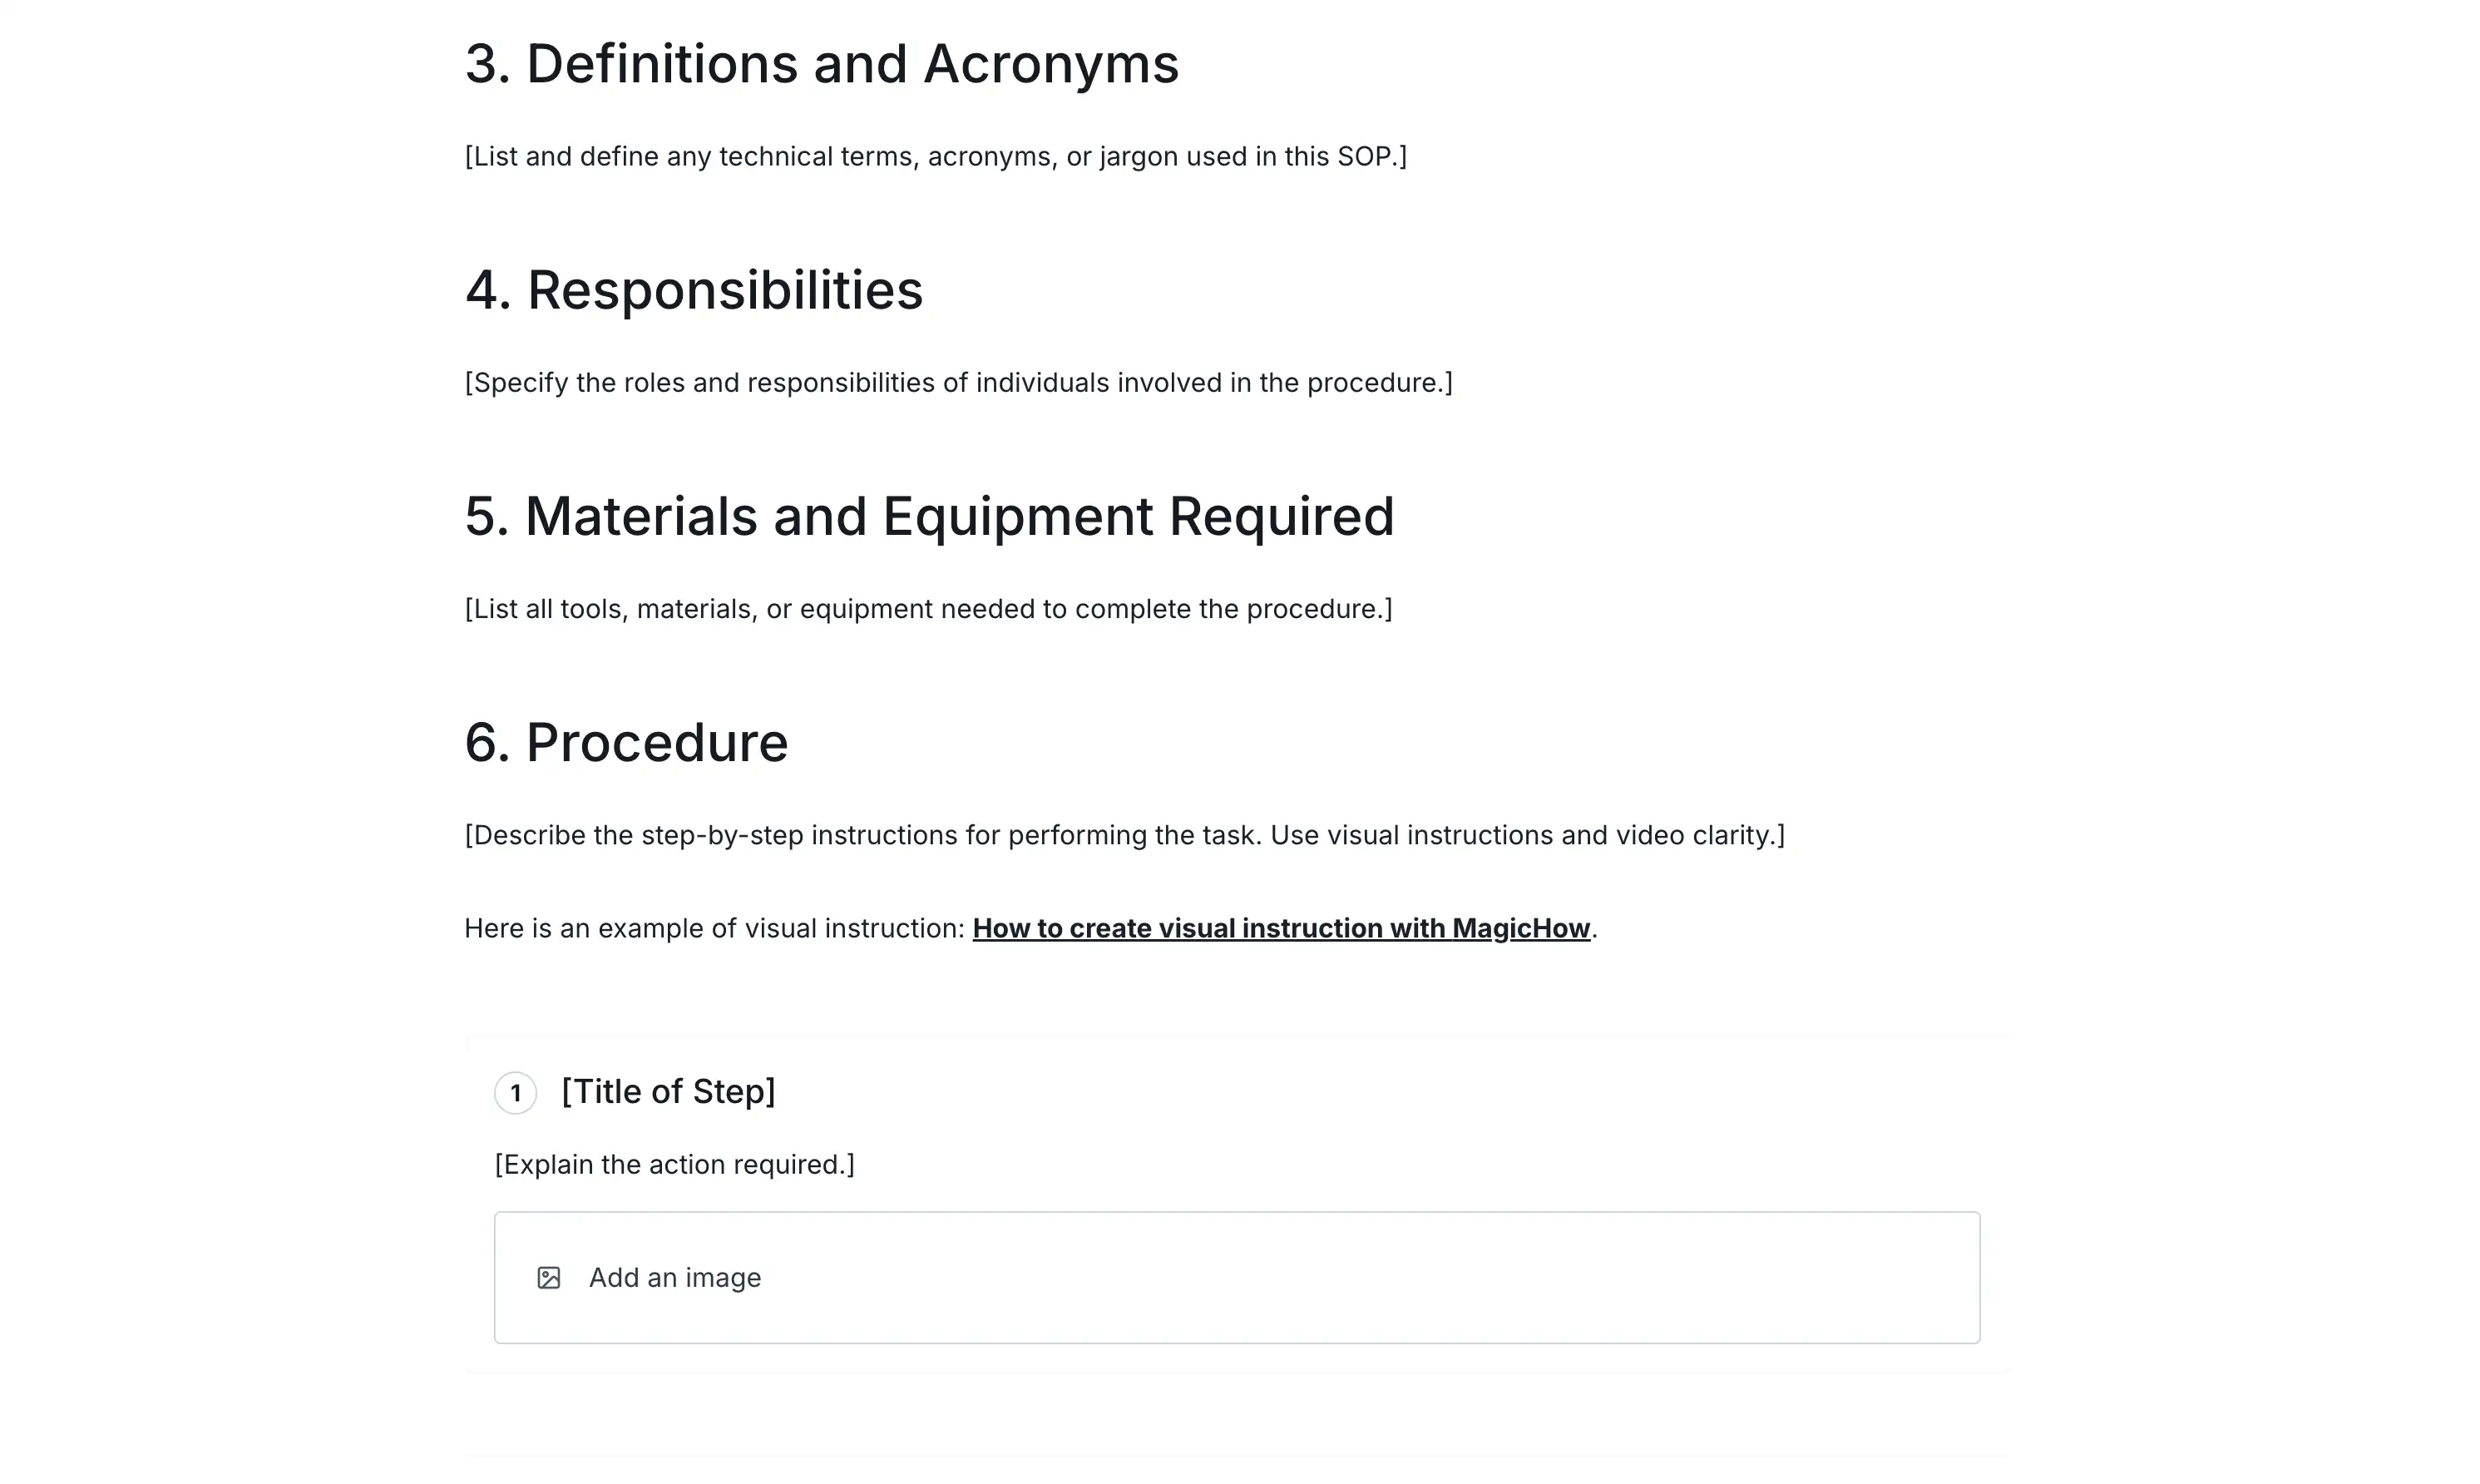Click the step-by-step instructions placeholder text
This screenshot has height=1484, width=2480.
(1124, 836)
